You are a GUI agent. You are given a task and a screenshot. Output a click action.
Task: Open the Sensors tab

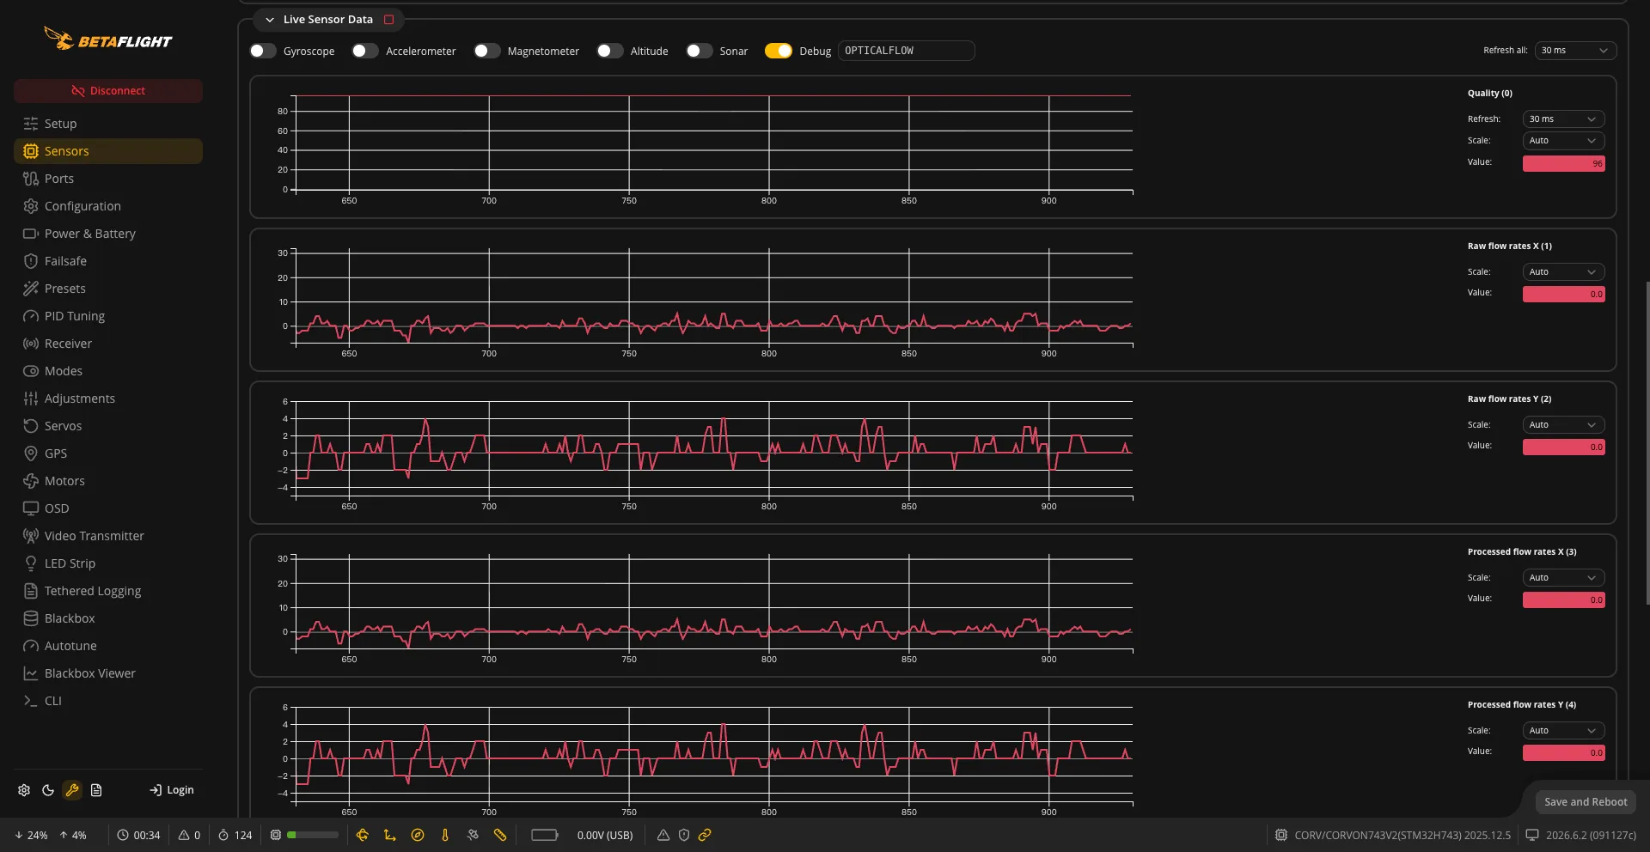(108, 151)
